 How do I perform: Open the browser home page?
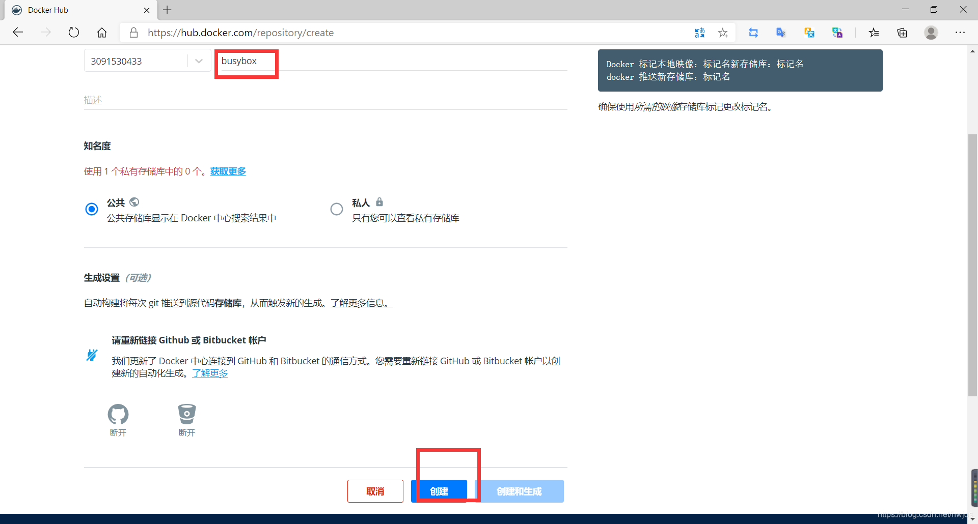[102, 33]
